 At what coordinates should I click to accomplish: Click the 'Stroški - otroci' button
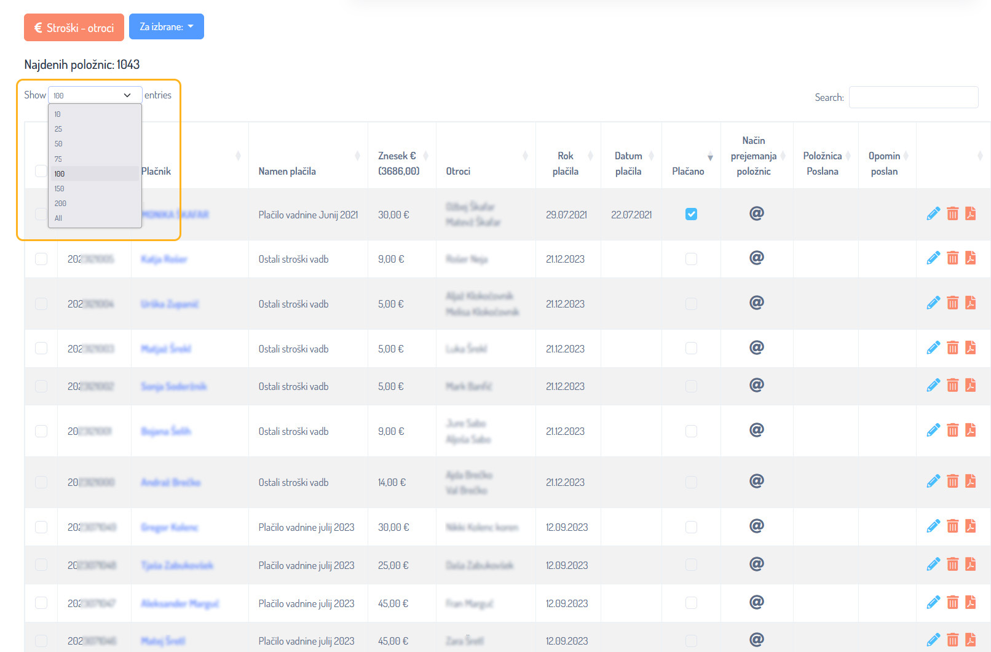74,28
